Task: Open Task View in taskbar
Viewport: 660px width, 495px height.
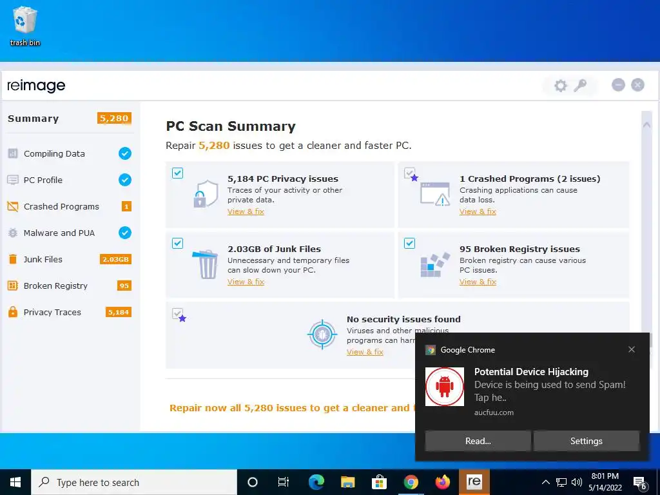Action: pos(284,482)
